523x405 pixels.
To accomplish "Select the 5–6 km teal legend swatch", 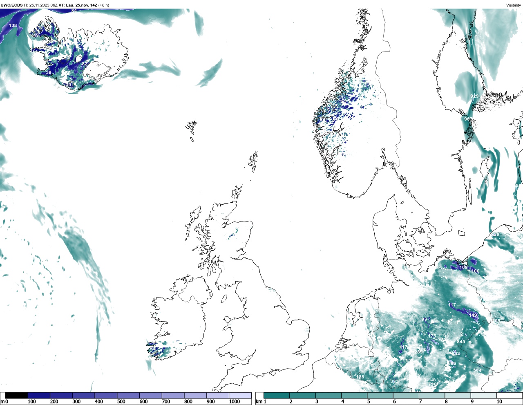I will coord(380,396).
